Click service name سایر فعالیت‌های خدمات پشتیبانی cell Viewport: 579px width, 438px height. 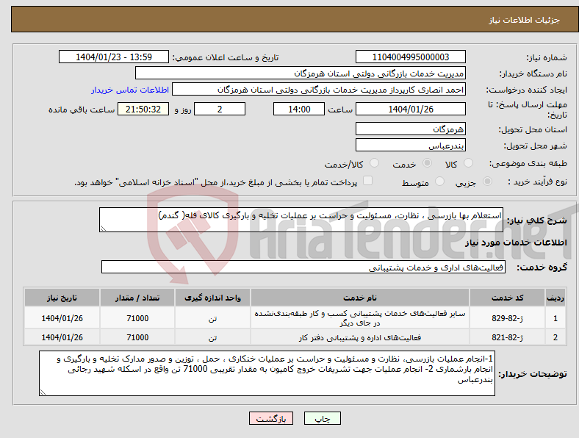(x=359, y=318)
